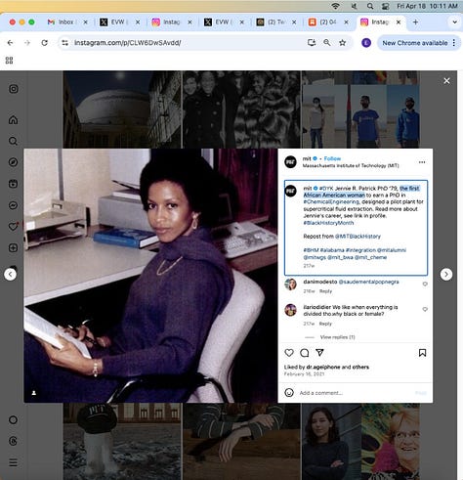This screenshot has height=480, width=463.
Task: Open mit username in post header
Action: 307,158
